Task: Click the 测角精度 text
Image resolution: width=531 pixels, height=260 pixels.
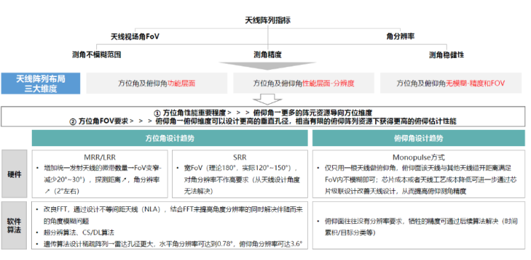Action: click(268, 55)
